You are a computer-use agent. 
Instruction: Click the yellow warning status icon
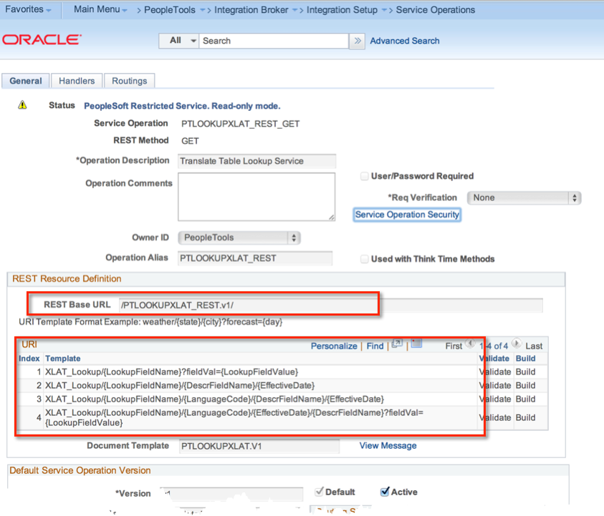click(22, 104)
